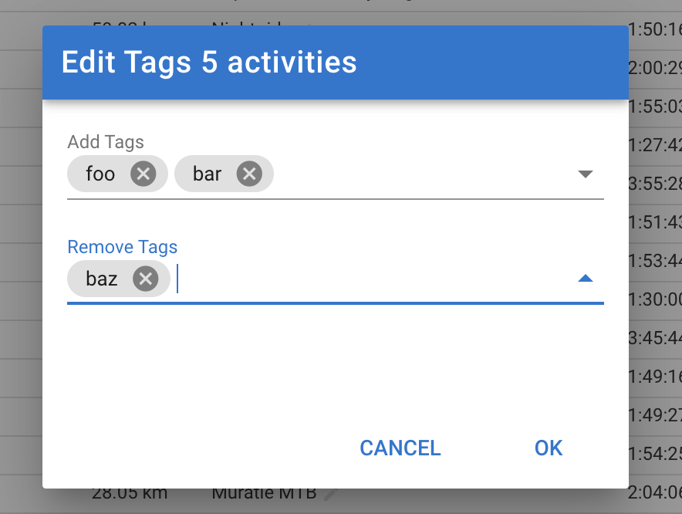Click the Remove Tags text cursor field
Screen dimensions: 682x514
(x=374, y=279)
